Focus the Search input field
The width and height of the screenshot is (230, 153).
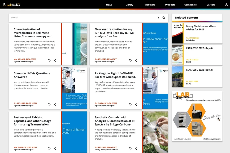tap(82, 17)
